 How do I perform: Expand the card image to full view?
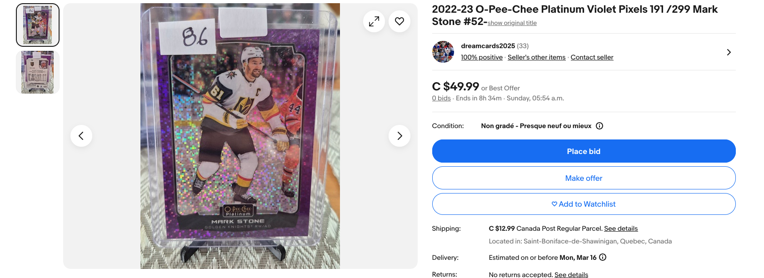point(374,21)
